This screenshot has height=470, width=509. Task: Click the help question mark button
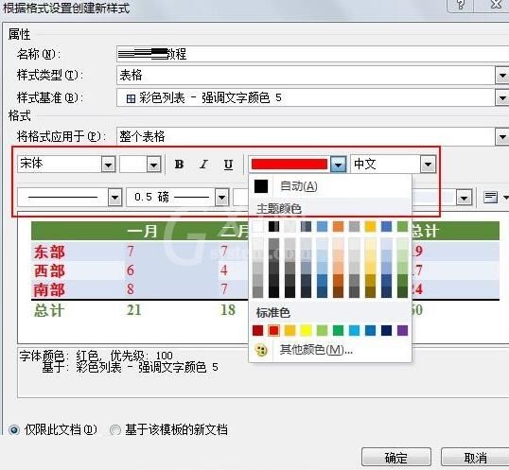point(461,5)
